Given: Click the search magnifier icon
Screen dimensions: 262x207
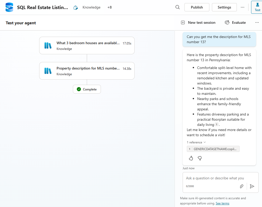Looking at the screenshot, I should pyautogui.click(x=177, y=7).
